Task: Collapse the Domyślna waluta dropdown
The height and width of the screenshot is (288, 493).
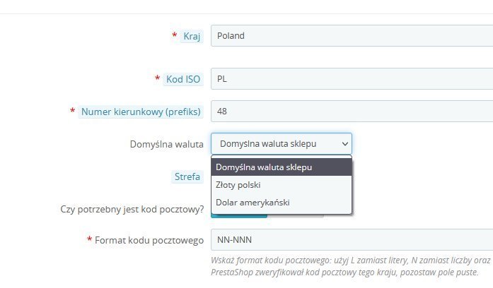Action: (281, 144)
